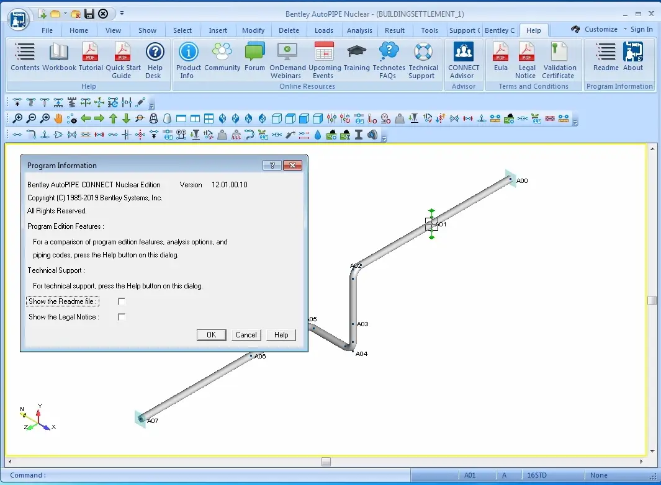Click the zoom out magnifier tool
The width and height of the screenshot is (661, 485).
31,119
